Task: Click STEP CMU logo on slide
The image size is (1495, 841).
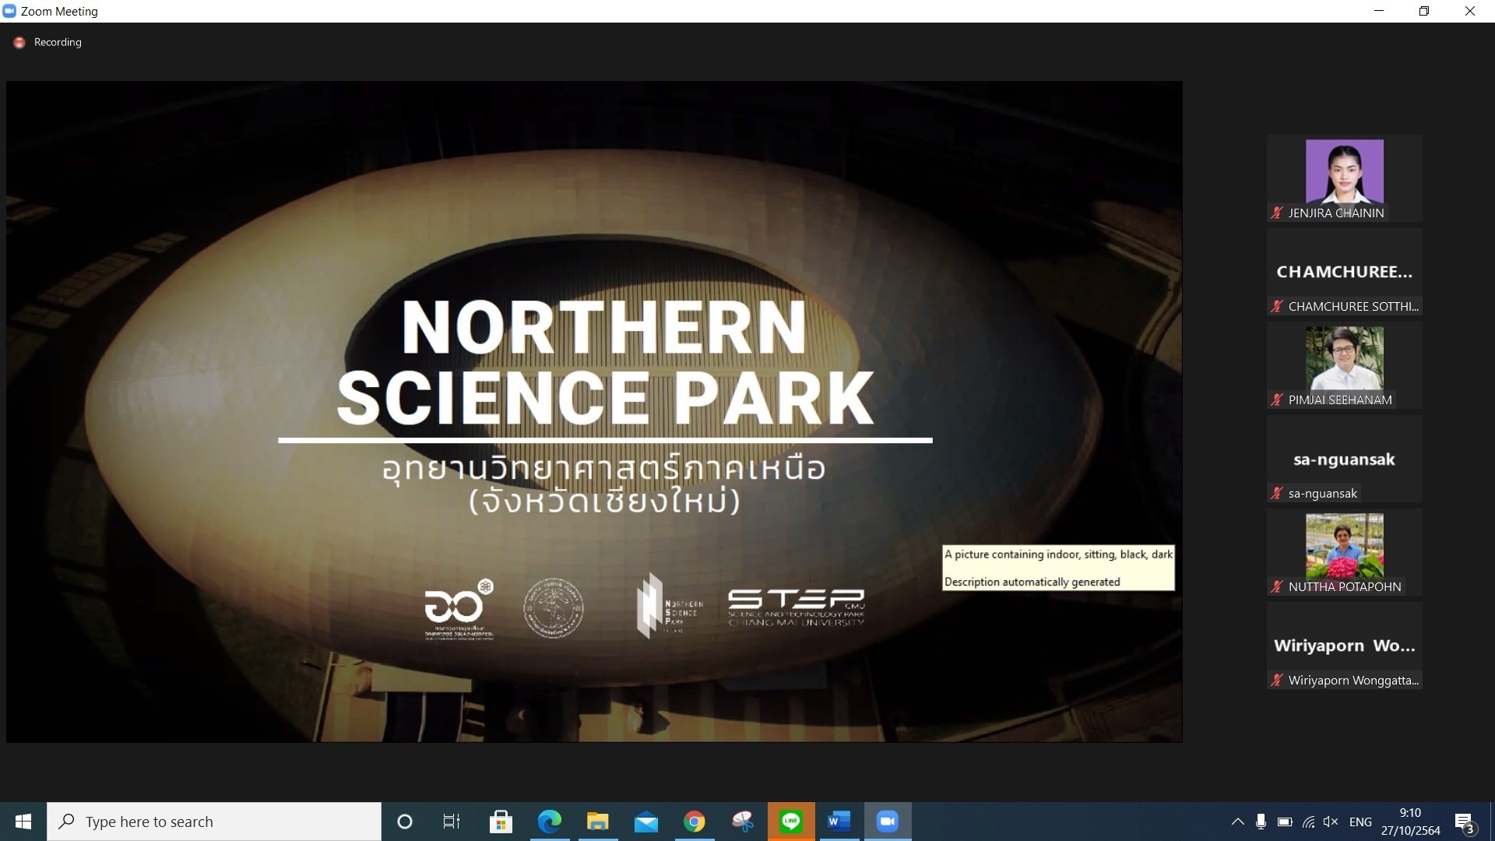Action: pos(796,607)
